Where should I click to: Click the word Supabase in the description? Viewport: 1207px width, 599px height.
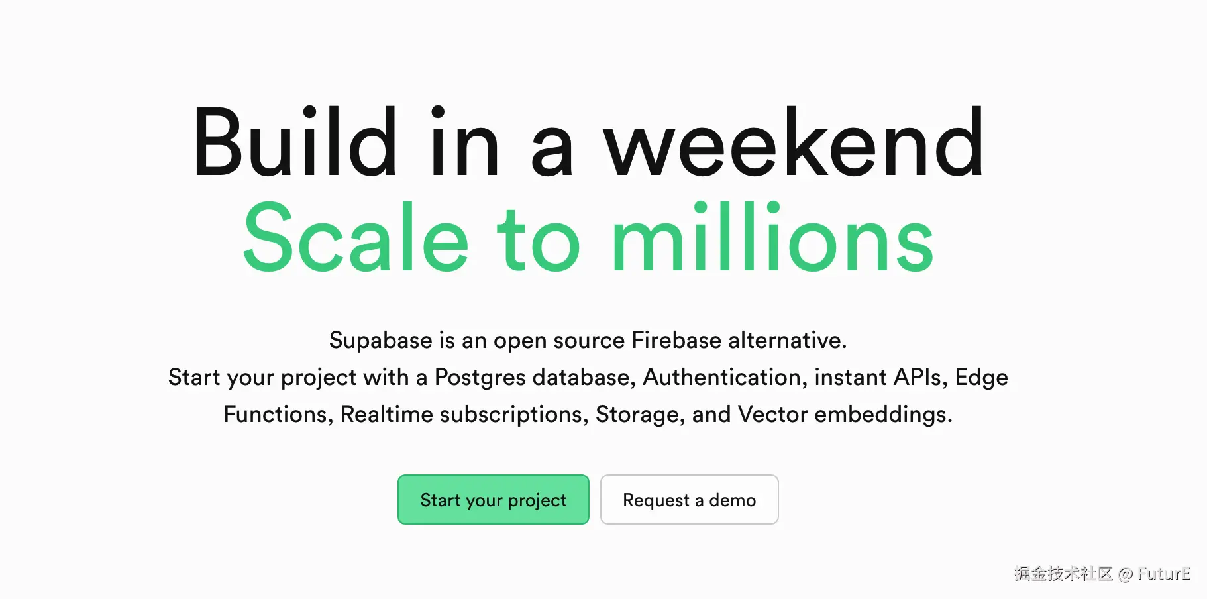(x=381, y=341)
